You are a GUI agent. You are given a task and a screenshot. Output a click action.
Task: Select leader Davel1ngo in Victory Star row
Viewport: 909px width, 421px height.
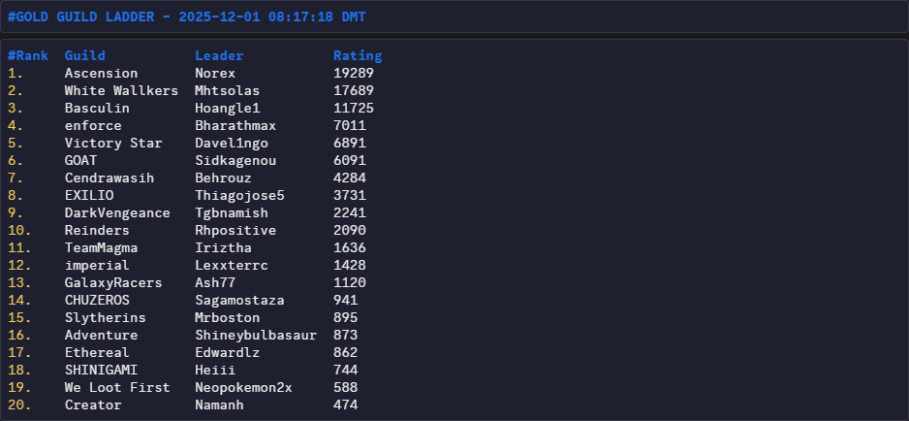(231, 143)
